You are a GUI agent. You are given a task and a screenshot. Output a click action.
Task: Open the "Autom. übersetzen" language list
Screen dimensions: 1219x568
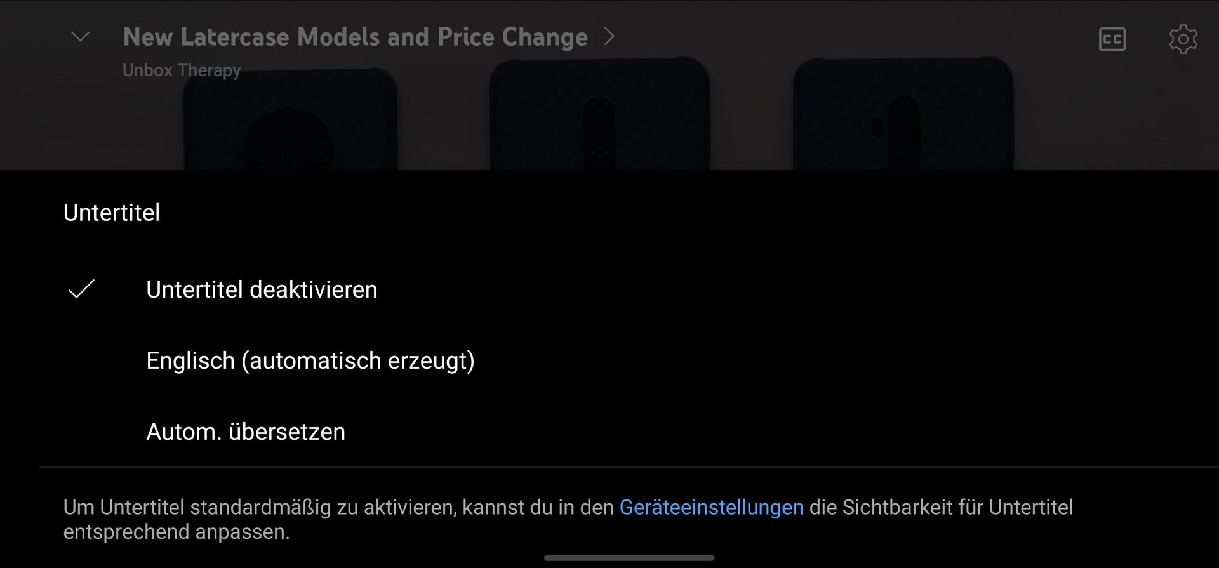pyautogui.click(x=246, y=432)
